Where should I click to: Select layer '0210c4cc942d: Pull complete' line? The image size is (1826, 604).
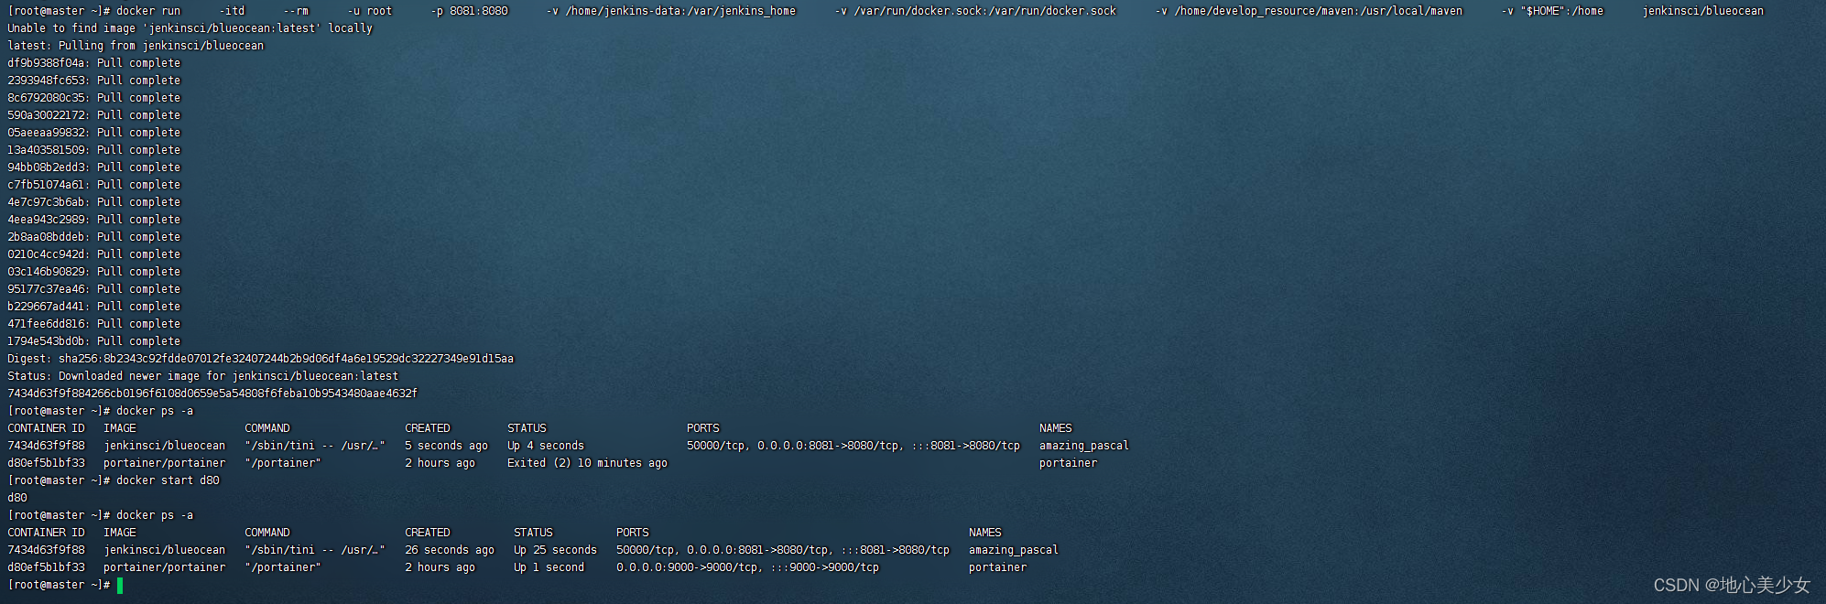(94, 254)
